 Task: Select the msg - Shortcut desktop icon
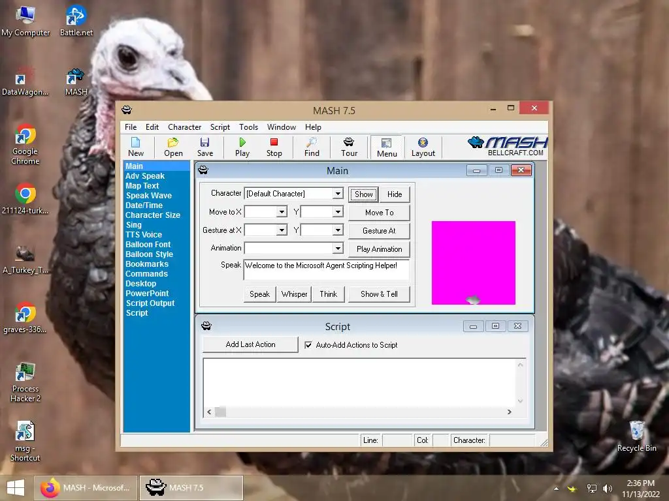point(25,441)
